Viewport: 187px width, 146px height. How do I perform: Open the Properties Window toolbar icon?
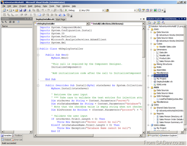pos(143,10)
